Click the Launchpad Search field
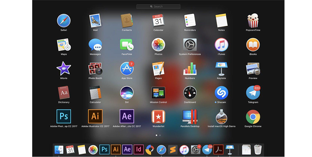 (158, 7)
